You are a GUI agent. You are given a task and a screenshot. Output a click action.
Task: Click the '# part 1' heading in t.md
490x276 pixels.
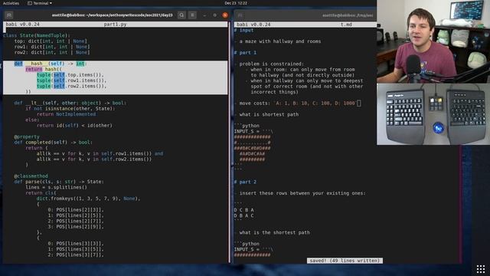tap(245, 53)
